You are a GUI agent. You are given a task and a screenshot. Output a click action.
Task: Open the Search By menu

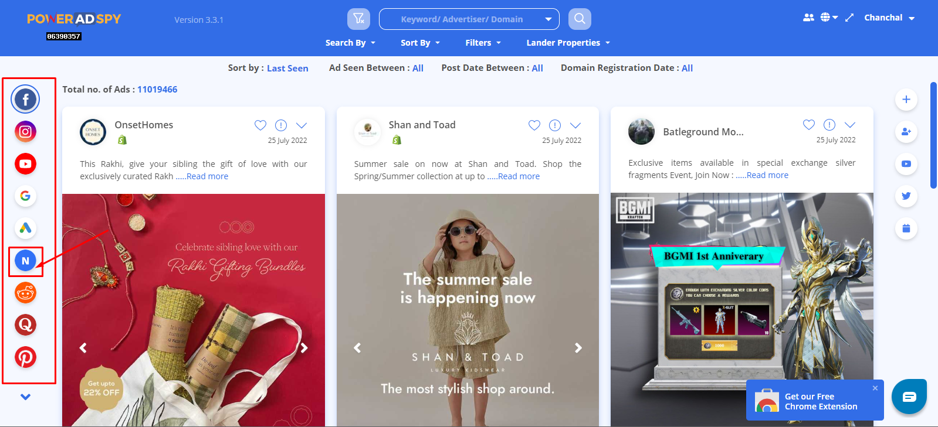tap(351, 43)
